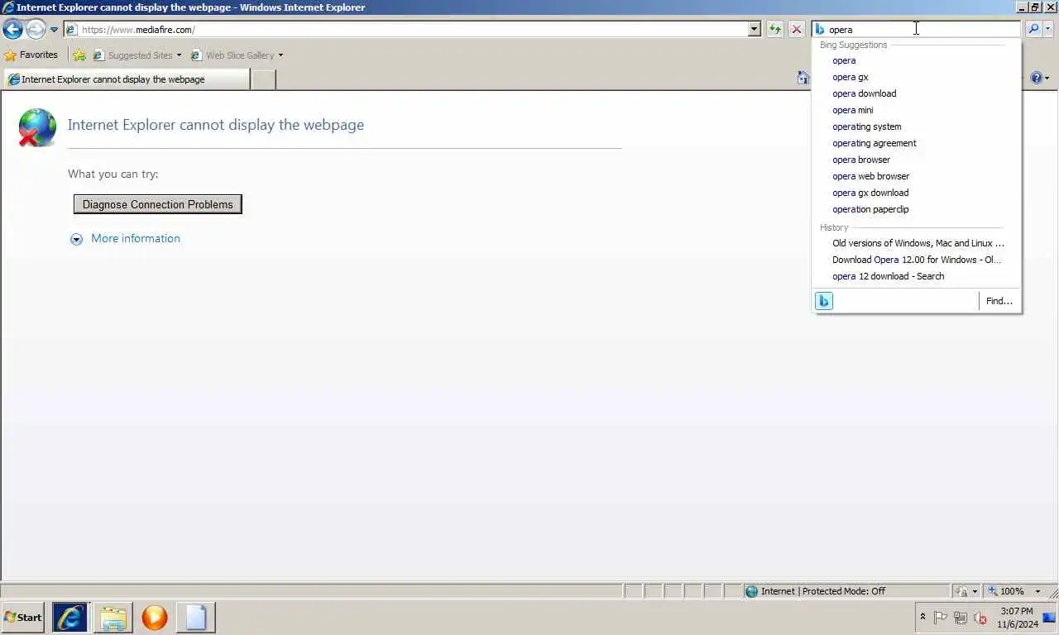1059x635 pixels.
Task: Open the Favorites star button
Action: pyautogui.click(x=31, y=55)
